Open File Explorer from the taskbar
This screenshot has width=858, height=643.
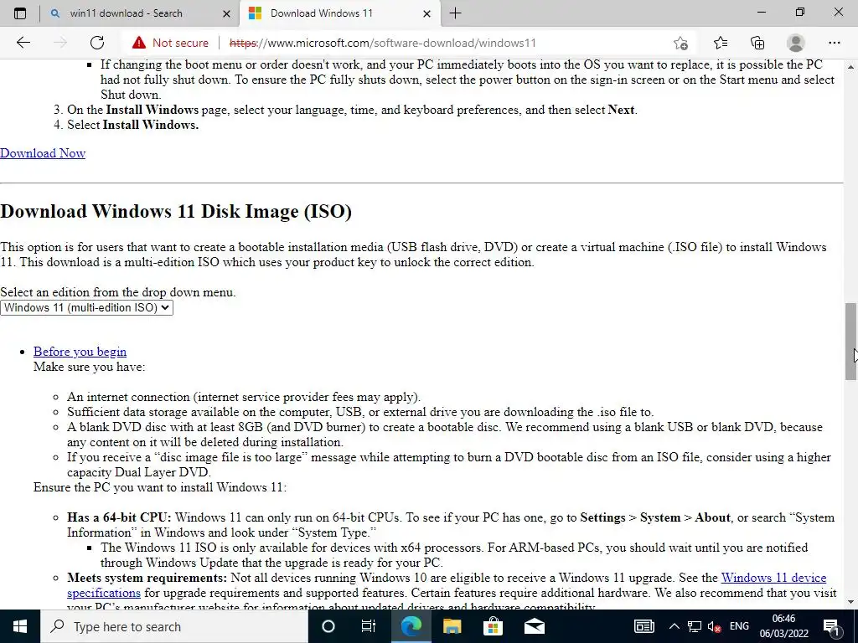[x=452, y=626]
